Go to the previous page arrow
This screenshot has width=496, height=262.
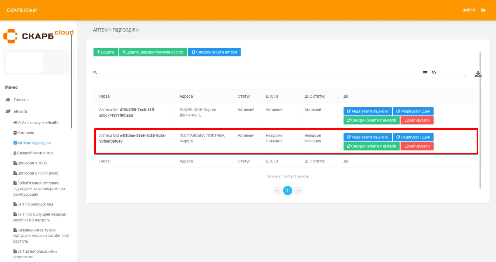coord(277,191)
